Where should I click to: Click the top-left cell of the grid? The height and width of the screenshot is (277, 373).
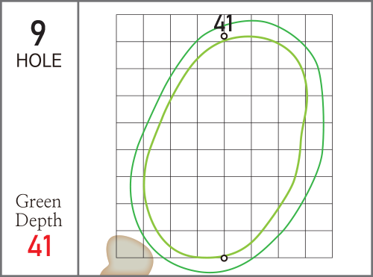pos(130,28)
